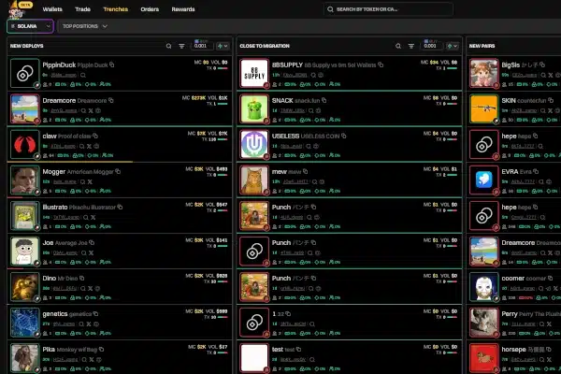Image resolution: width=561 pixels, height=374 pixels.
Task: Click the Search by token or CA field
Action: point(411,9)
